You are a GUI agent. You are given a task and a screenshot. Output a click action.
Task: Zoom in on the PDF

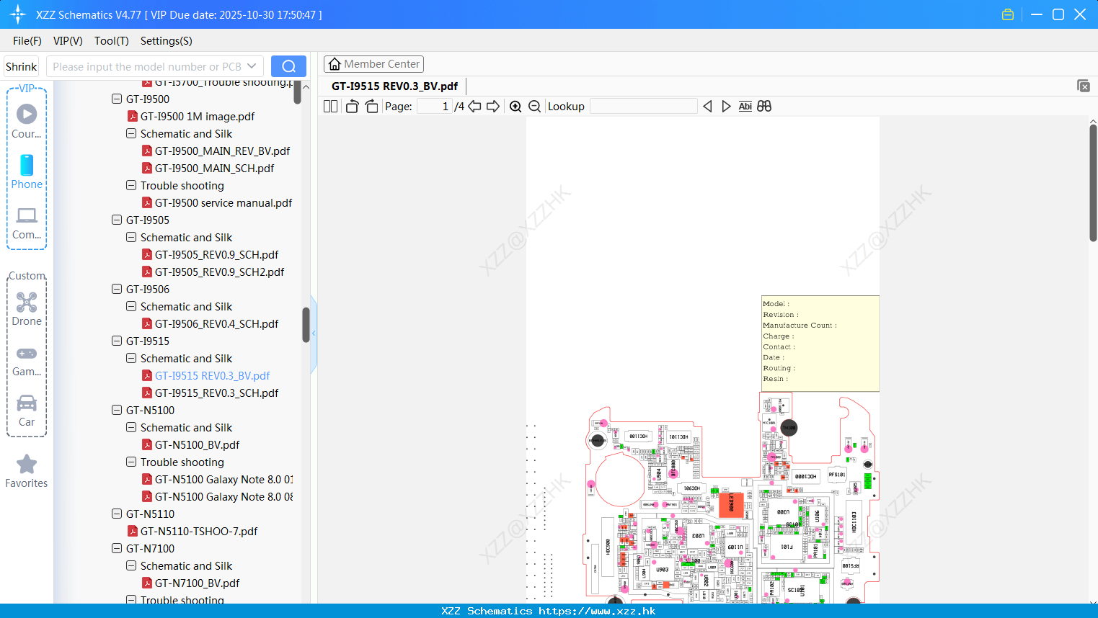(x=515, y=106)
